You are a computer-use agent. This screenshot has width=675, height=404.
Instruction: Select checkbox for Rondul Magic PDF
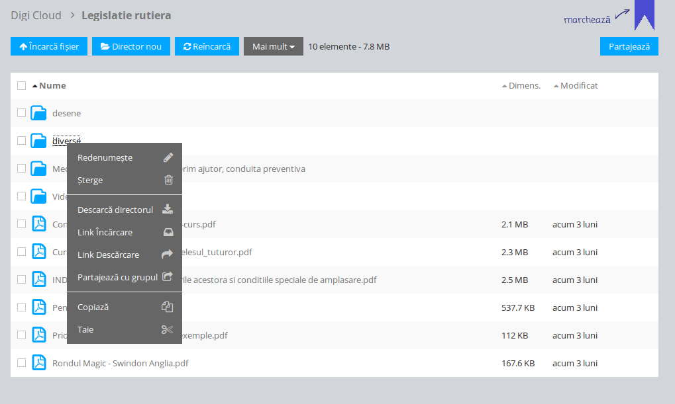pos(22,363)
